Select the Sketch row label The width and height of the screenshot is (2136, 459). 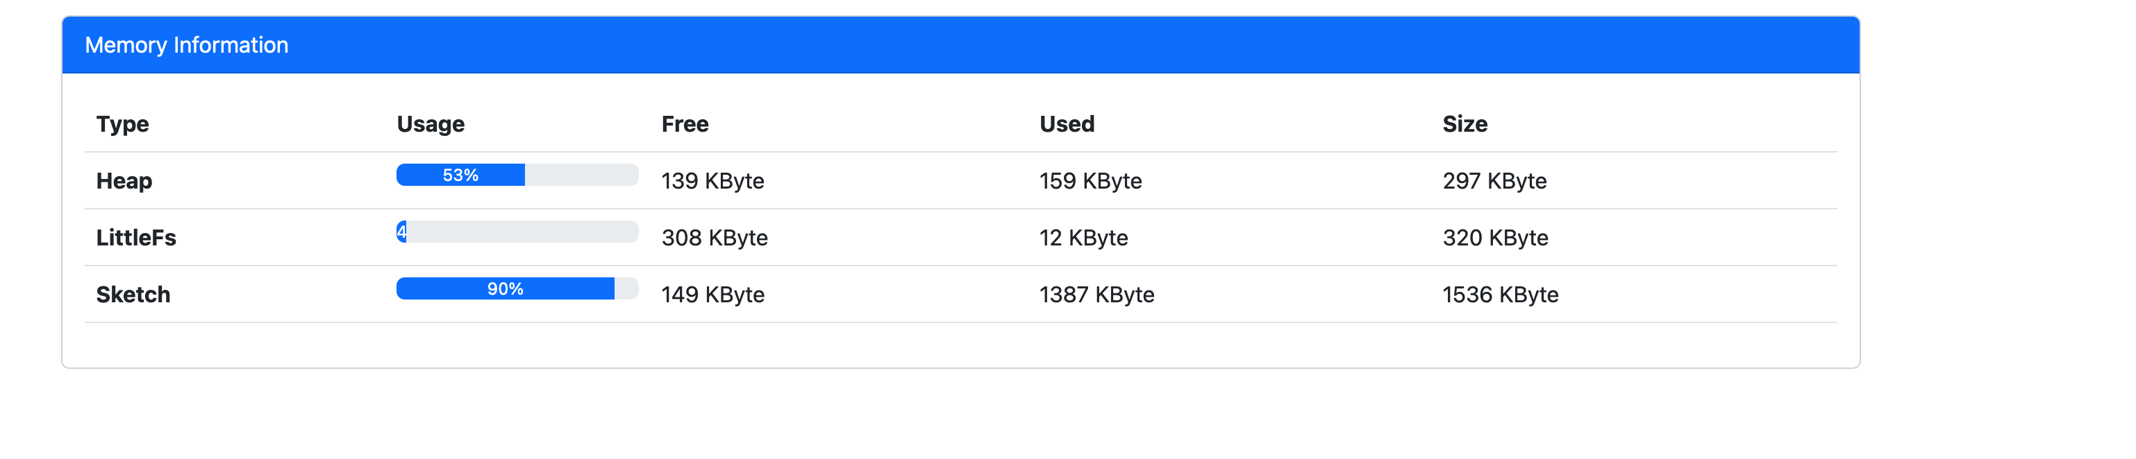click(133, 294)
